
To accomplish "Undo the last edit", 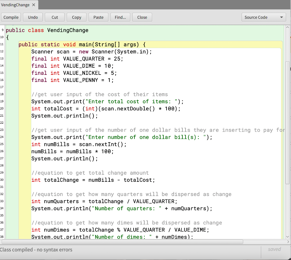I will coord(33,17).
